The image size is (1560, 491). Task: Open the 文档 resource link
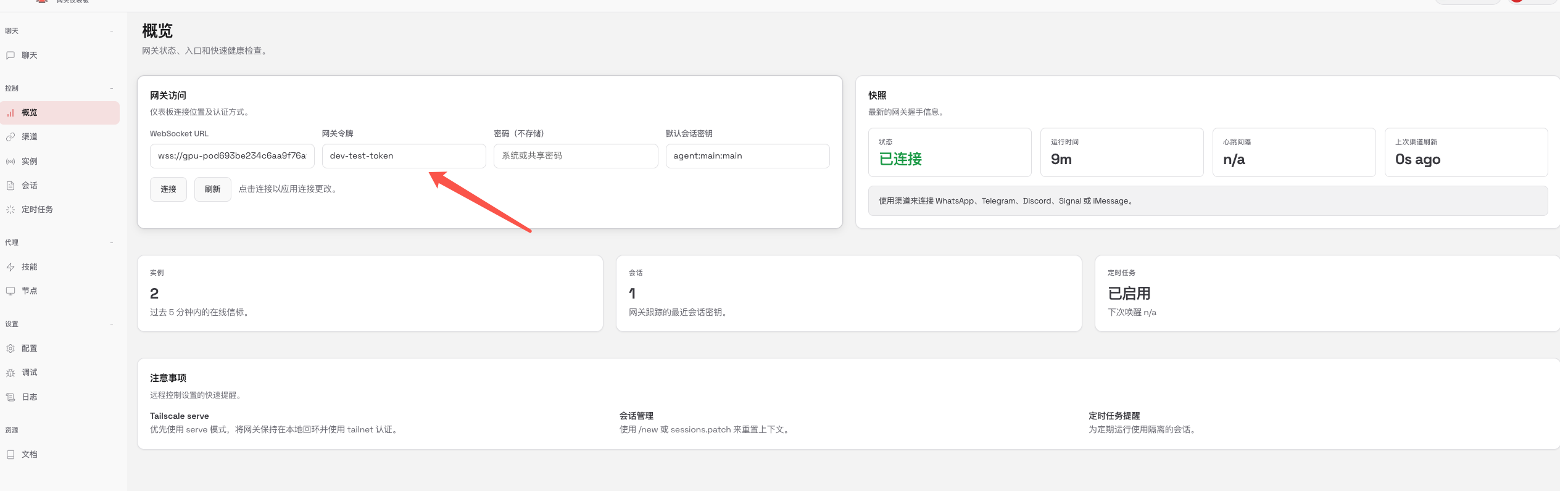pos(60,455)
